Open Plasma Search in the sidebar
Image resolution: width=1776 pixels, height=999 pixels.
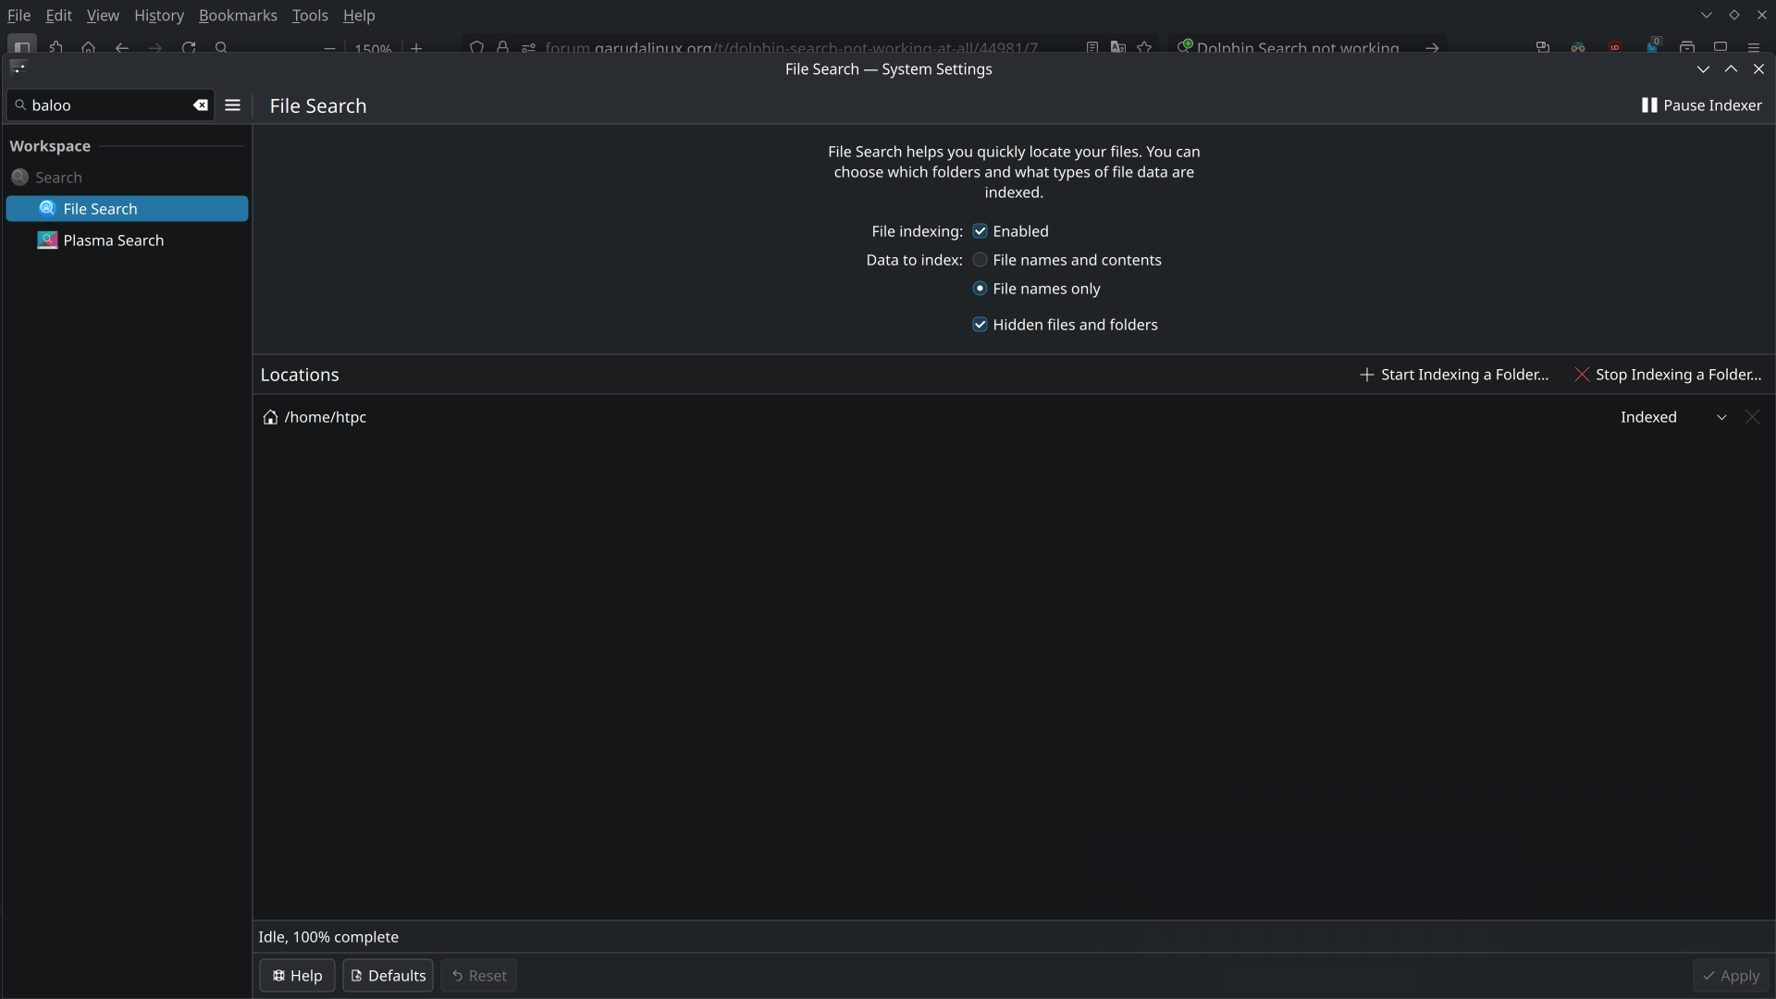click(113, 240)
